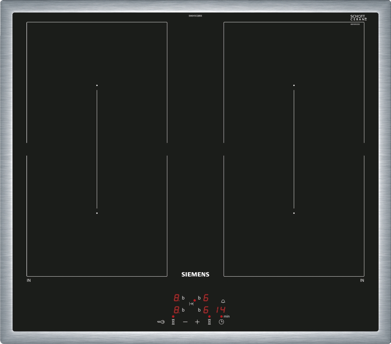This screenshot has height=344, width=391.
Task: Tap the right zone selector icon
Action: tap(209, 322)
